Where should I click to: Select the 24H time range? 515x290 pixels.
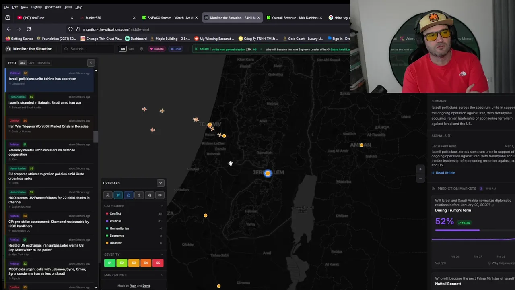click(x=131, y=49)
